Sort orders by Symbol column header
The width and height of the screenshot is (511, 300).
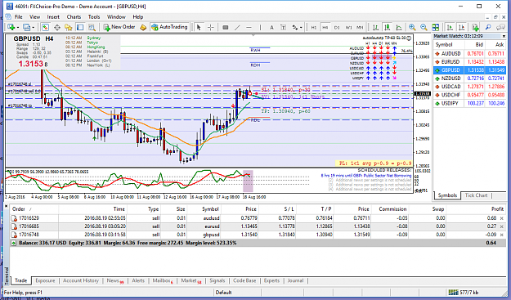210,209
